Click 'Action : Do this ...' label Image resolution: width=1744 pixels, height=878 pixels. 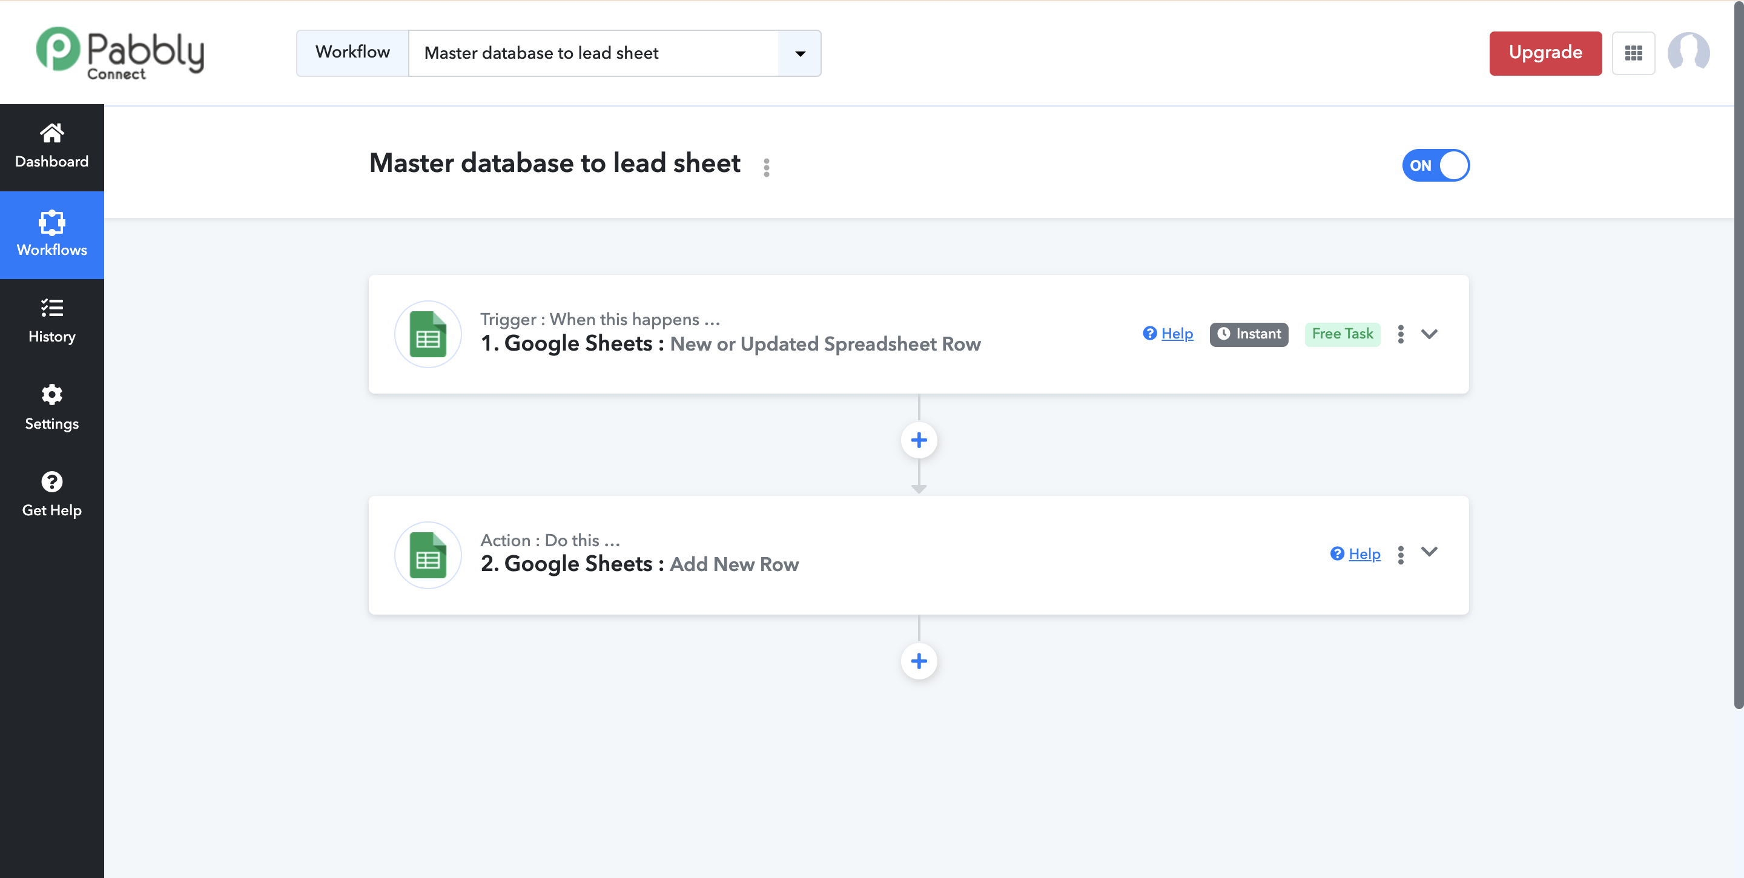click(x=550, y=540)
